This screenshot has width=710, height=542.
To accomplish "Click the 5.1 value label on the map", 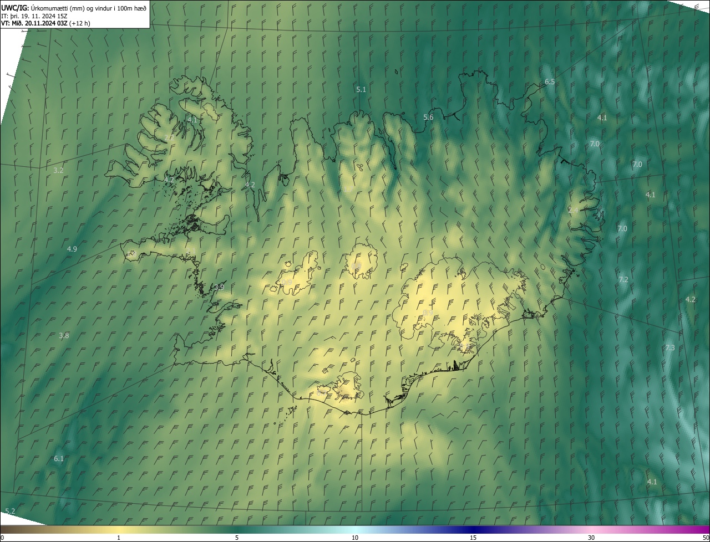I will 361,89.
